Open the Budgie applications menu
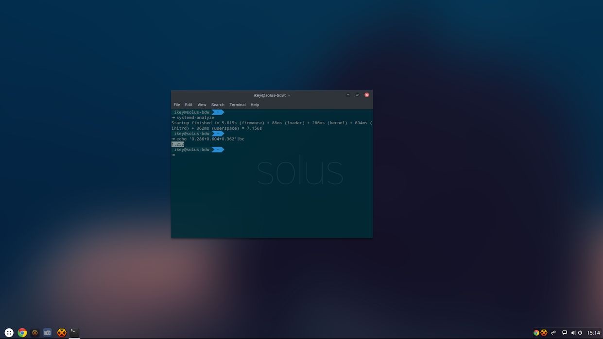Screen dimensions: 603x339 9,332
